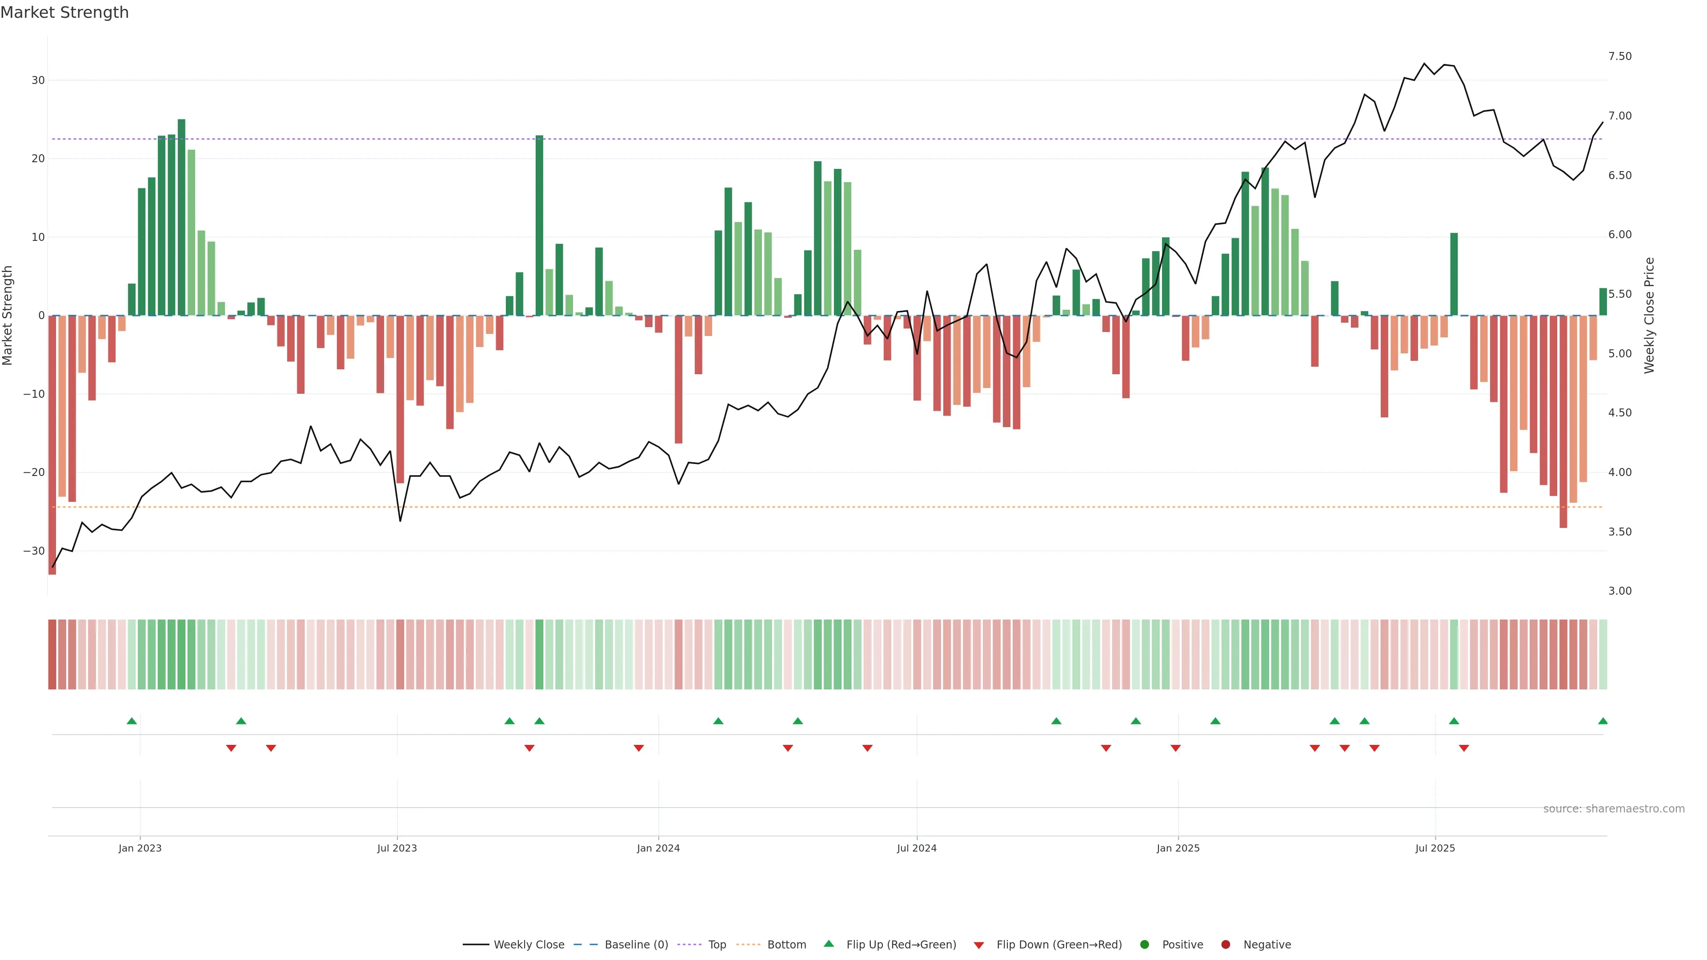Click the Jul 2024 x-axis label
Screen dimensions: 1707x960
pos(917,848)
